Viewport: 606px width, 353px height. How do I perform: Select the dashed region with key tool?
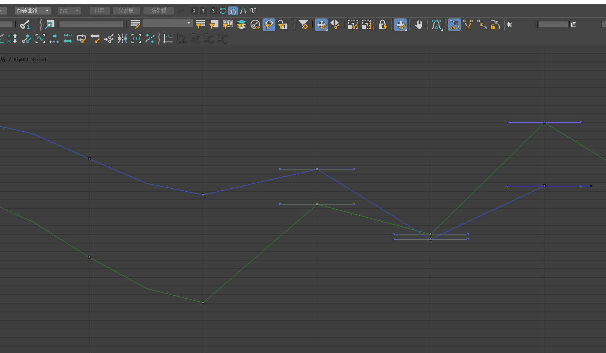(353, 24)
